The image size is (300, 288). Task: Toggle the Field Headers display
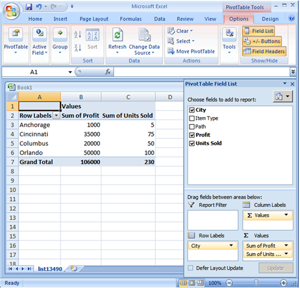pos(264,51)
